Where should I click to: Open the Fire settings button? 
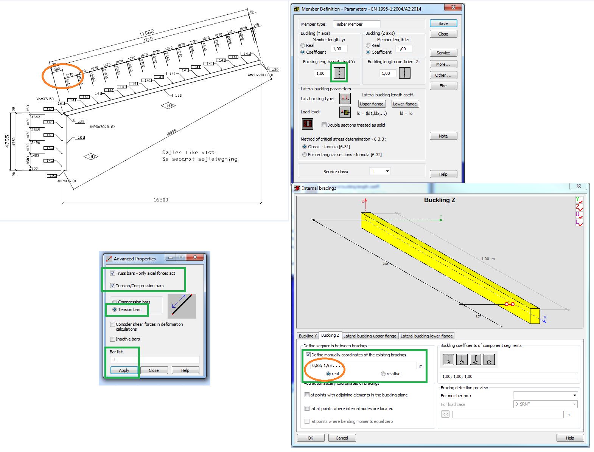[x=443, y=86]
